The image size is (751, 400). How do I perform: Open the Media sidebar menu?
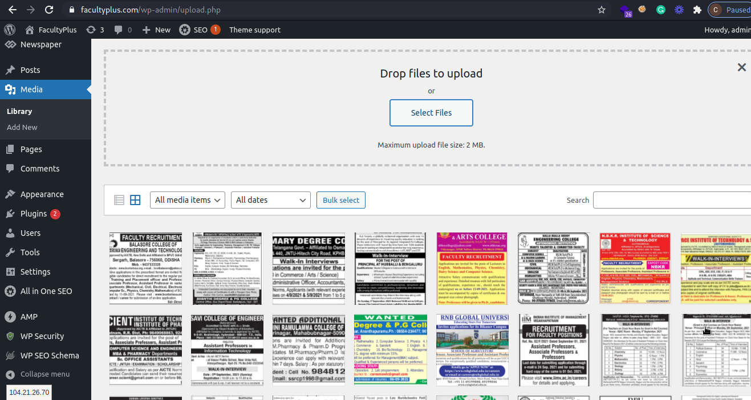coord(46,89)
